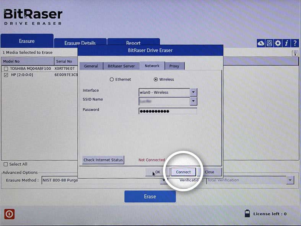Screen dimensions: 301x226
Task: Click the Serial No column header
Action: coord(66,61)
